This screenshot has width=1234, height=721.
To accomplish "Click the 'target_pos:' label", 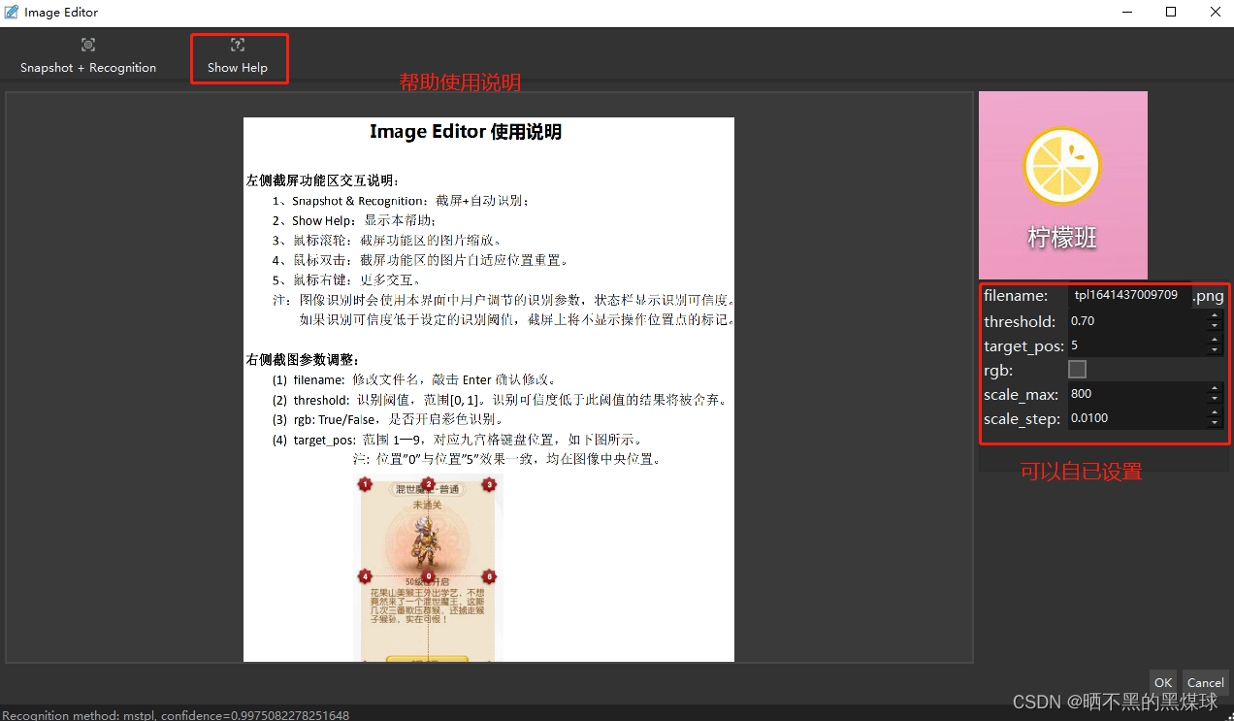I will click(1024, 345).
